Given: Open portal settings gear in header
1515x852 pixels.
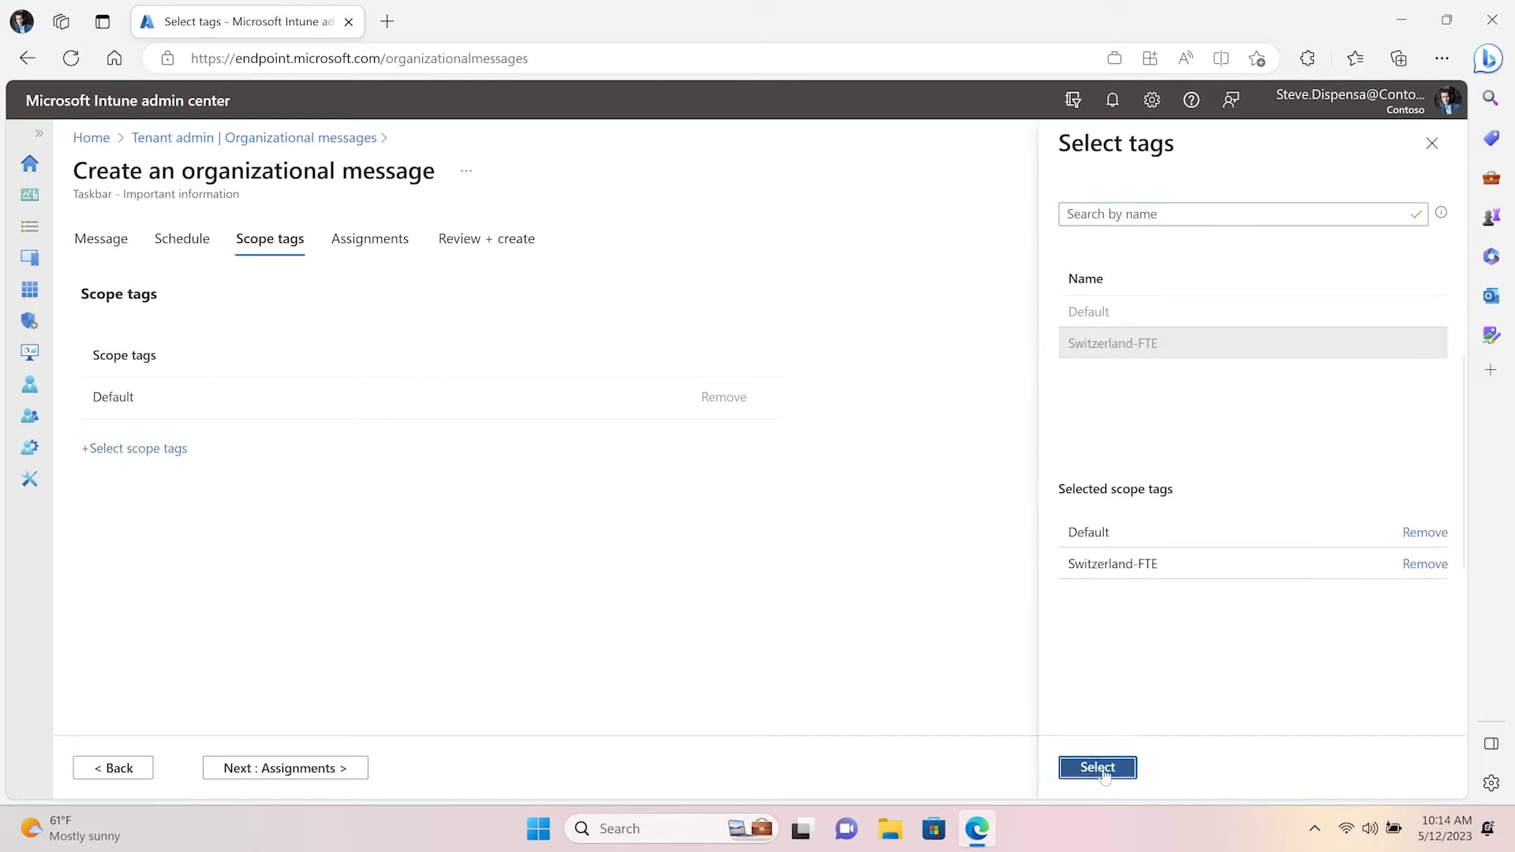Looking at the screenshot, I should point(1152,100).
